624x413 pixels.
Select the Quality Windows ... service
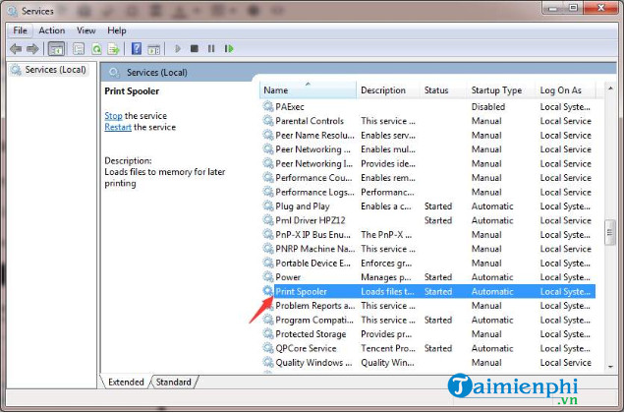427,363
